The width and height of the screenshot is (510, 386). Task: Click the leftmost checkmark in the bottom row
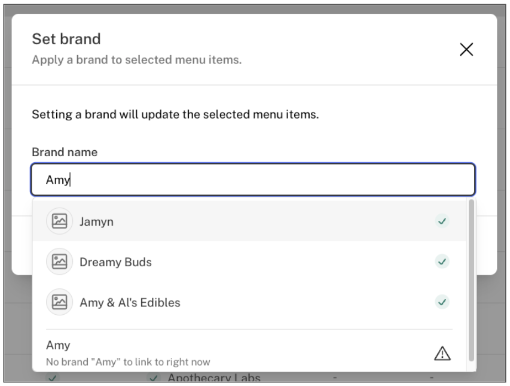(x=53, y=378)
